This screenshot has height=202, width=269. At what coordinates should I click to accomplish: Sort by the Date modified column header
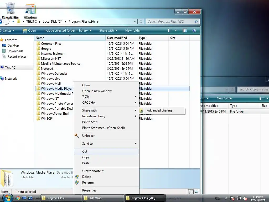pyautogui.click(x=121, y=38)
